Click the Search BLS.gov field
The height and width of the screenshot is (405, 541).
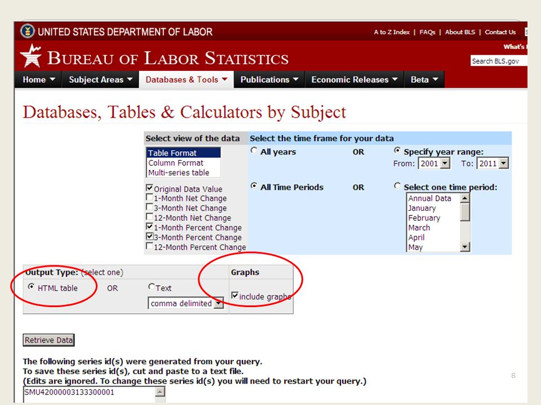pos(499,61)
